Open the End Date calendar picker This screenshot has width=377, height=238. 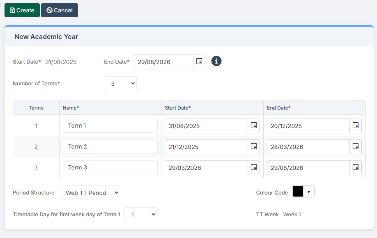199,62
